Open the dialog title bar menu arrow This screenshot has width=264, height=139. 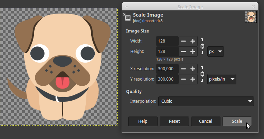[127, 7]
